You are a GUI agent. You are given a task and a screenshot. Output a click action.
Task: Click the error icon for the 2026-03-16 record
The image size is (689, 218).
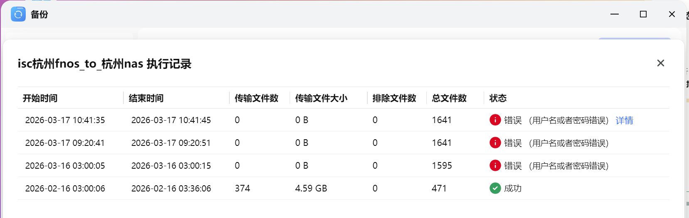coord(495,165)
